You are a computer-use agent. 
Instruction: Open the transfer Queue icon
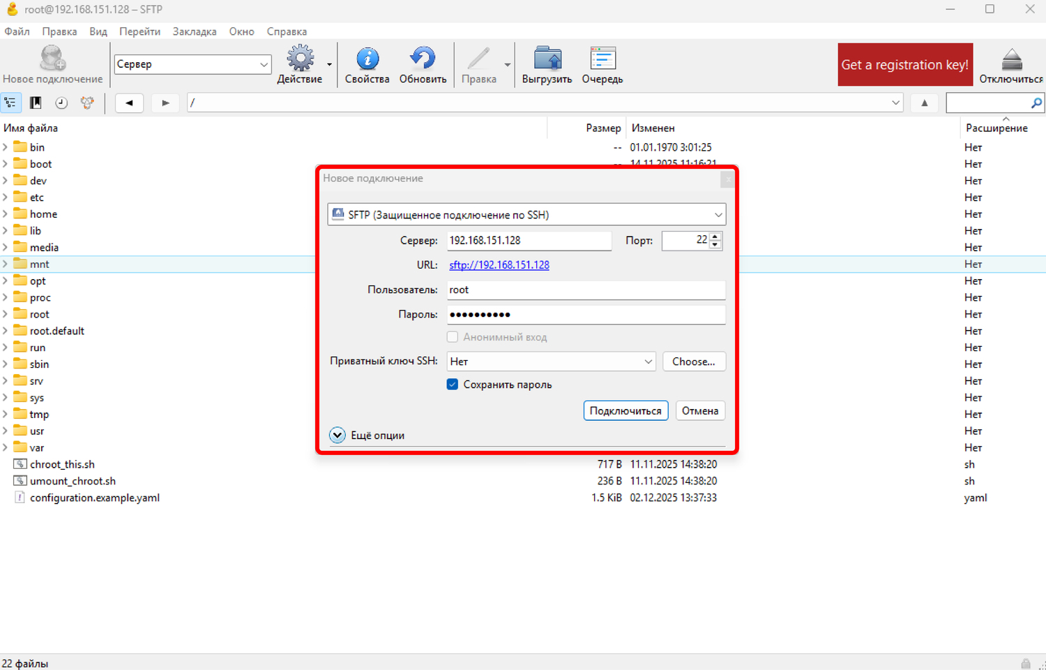[x=602, y=59]
